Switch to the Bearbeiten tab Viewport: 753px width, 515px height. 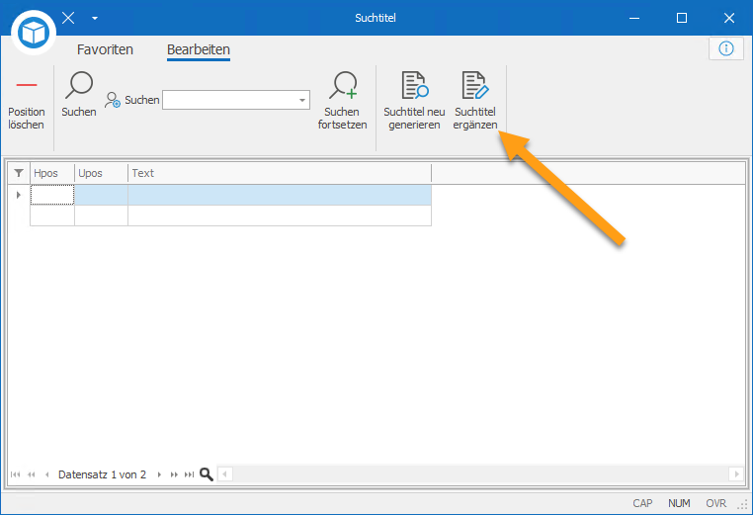pyautogui.click(x=199, y=49)
